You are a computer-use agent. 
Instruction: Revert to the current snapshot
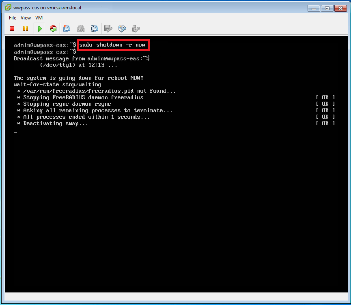click(81, 28)
